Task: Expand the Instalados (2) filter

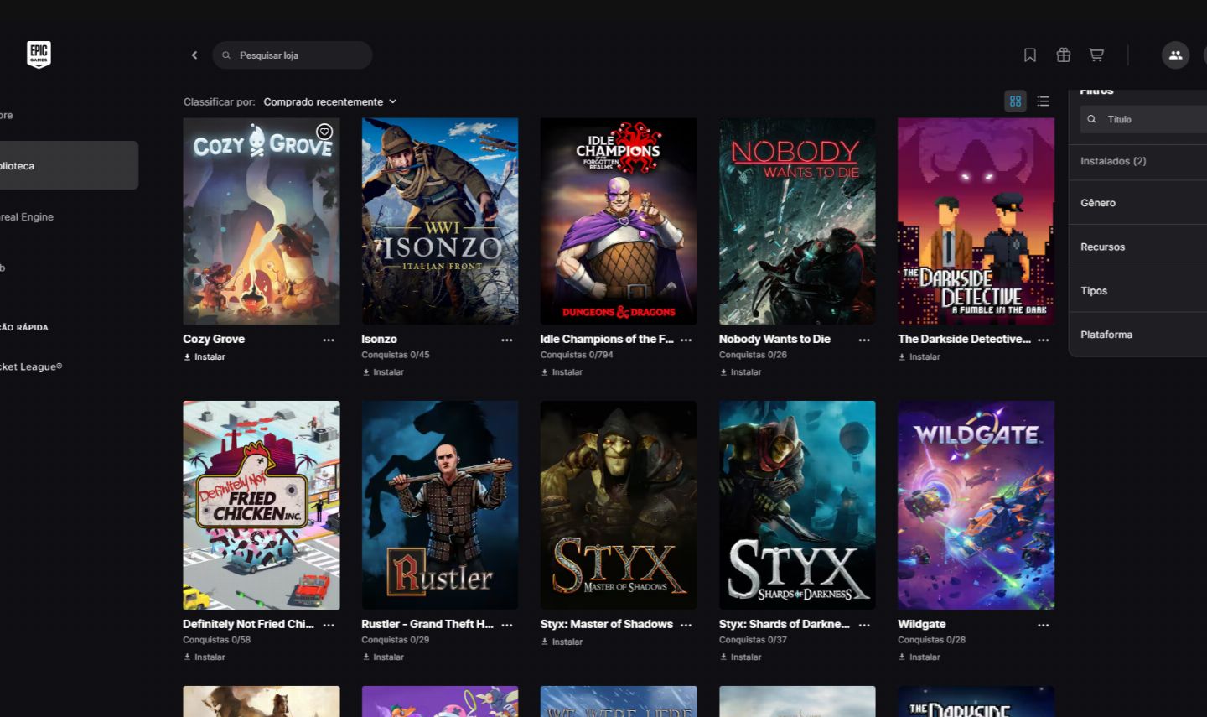Action: [x=1137, y=161]
